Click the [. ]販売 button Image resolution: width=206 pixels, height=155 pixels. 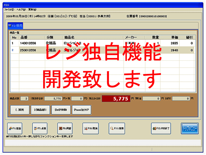tap(20, 110)
